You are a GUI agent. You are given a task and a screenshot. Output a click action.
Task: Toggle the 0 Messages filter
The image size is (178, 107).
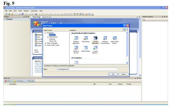[x=29, y=81]
